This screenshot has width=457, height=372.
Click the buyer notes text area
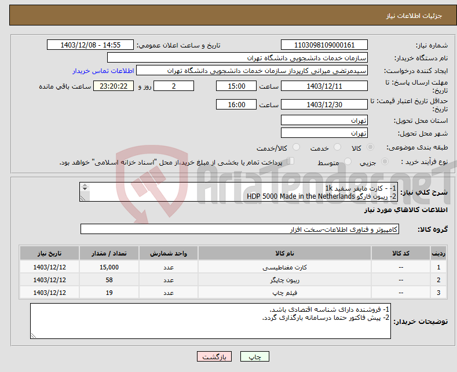[210, 321]
